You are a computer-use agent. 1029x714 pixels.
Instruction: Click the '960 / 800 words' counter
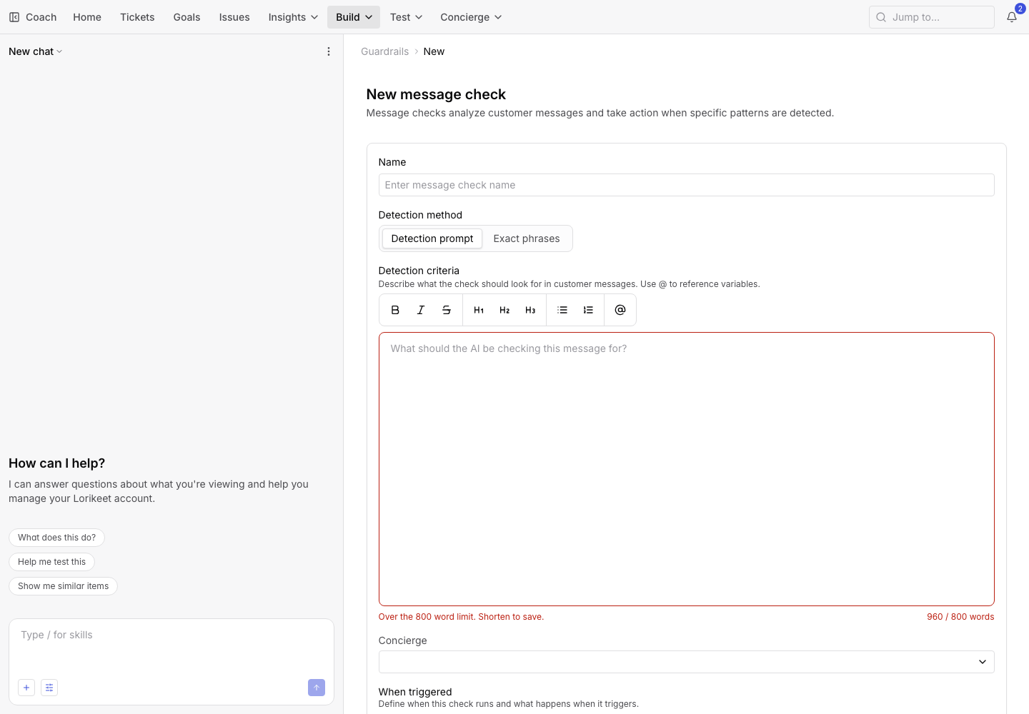coord(960,617)
